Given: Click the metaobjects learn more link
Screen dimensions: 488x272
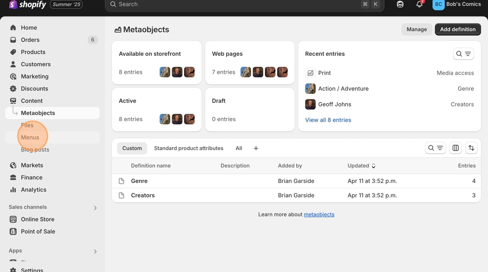Looking at the screenshot, I should [319, 215].
